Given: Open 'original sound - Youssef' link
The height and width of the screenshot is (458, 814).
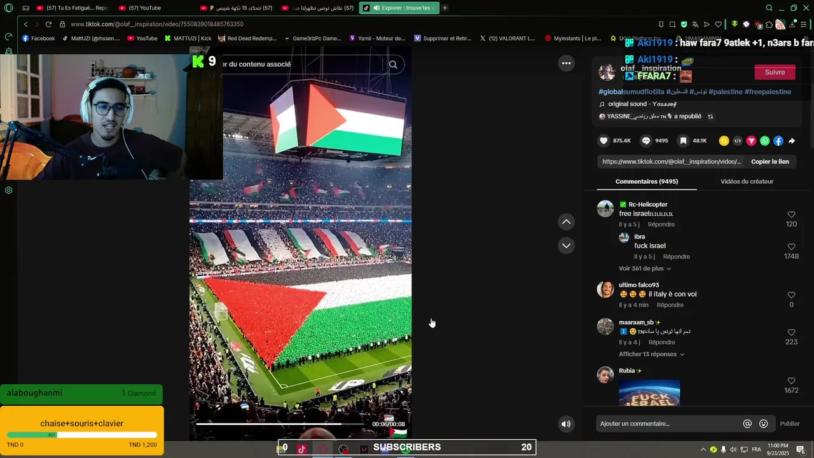Looking at the screenshot, I should click(x=642, y=104).
